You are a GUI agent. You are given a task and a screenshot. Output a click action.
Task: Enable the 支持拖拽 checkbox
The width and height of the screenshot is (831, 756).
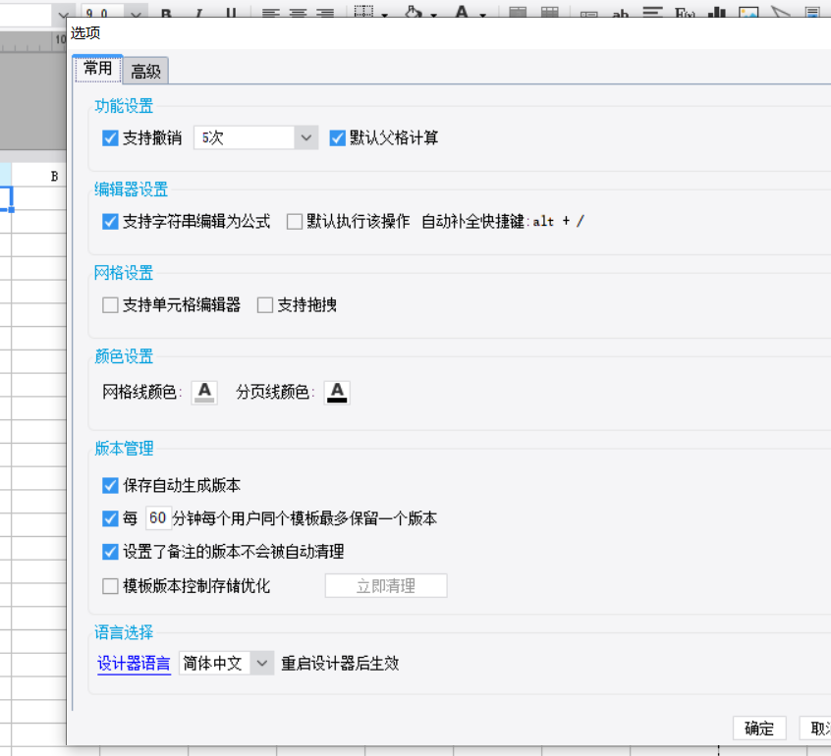[265, 305]
